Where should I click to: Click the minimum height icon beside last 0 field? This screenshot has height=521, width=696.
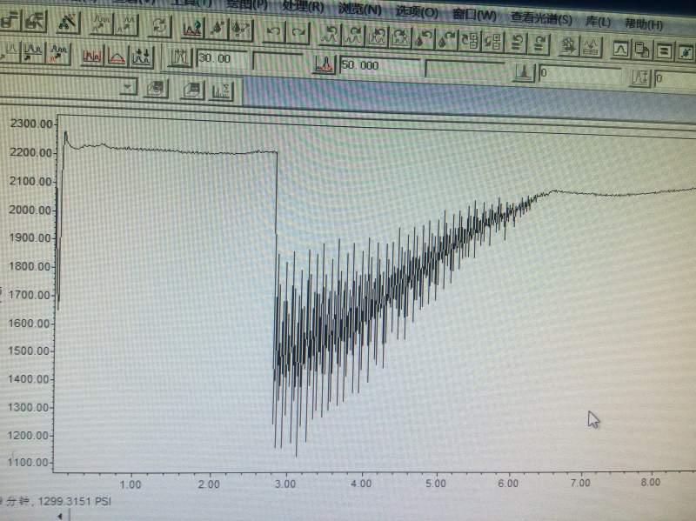pyautogui.click(x=640, y=78)
